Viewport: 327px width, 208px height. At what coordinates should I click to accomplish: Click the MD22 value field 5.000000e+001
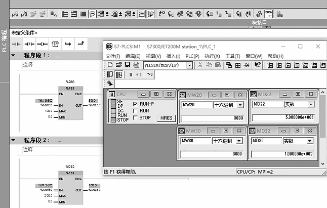pyautogui.click(x=283, y=117)
